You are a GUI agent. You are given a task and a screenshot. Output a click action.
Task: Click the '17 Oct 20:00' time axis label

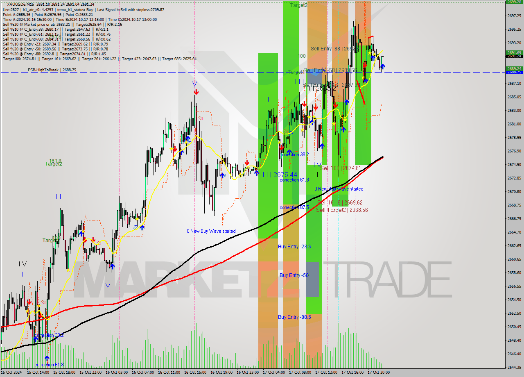pyautogui.click(x=378, y=372)
